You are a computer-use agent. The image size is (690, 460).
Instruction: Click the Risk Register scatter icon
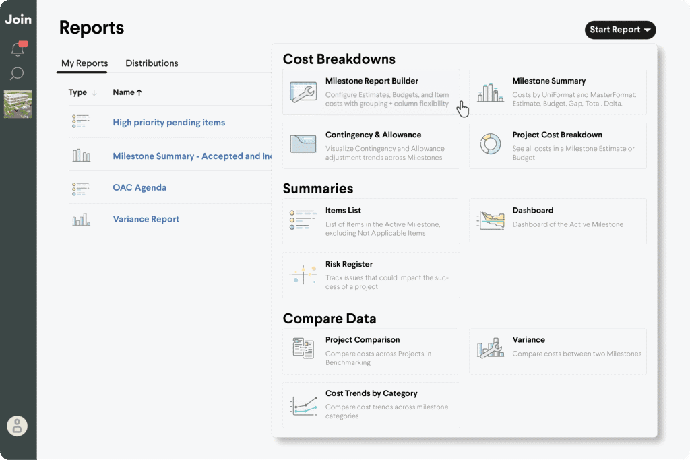(303, 274)
